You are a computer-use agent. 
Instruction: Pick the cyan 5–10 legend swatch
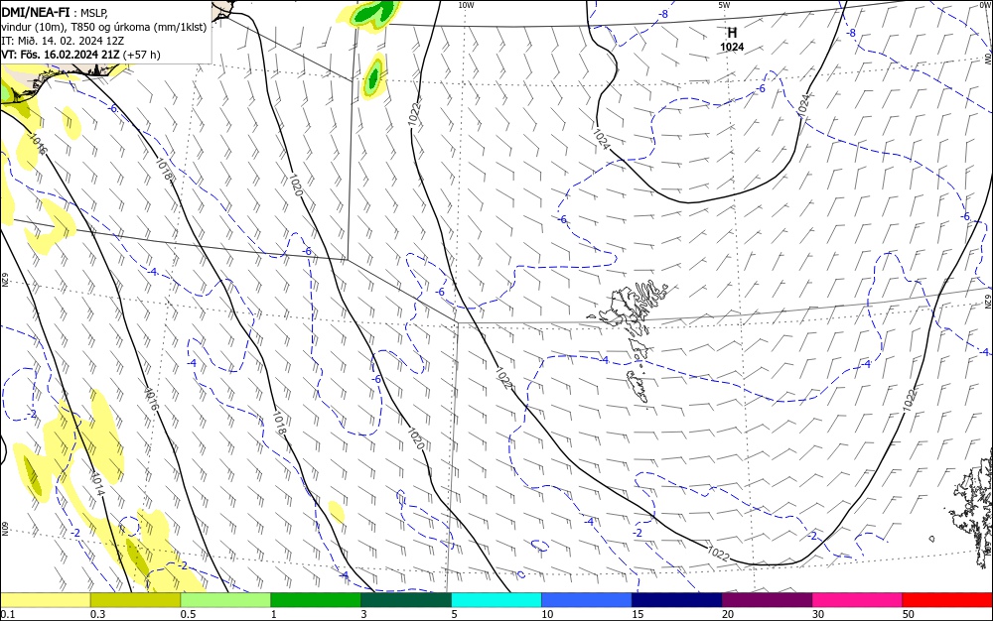(496, 600)
